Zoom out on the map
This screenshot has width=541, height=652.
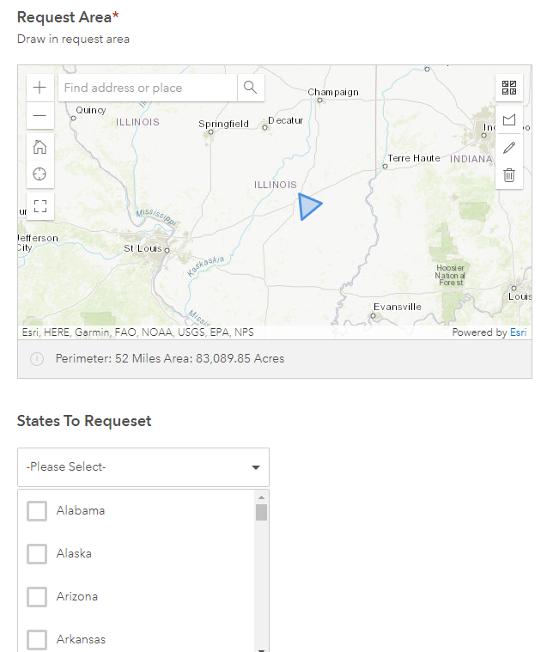40,116
